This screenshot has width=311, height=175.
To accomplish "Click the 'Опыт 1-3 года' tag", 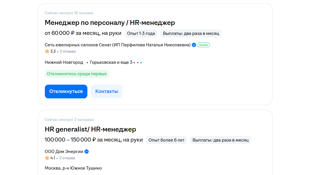I will tap(141, 33).
